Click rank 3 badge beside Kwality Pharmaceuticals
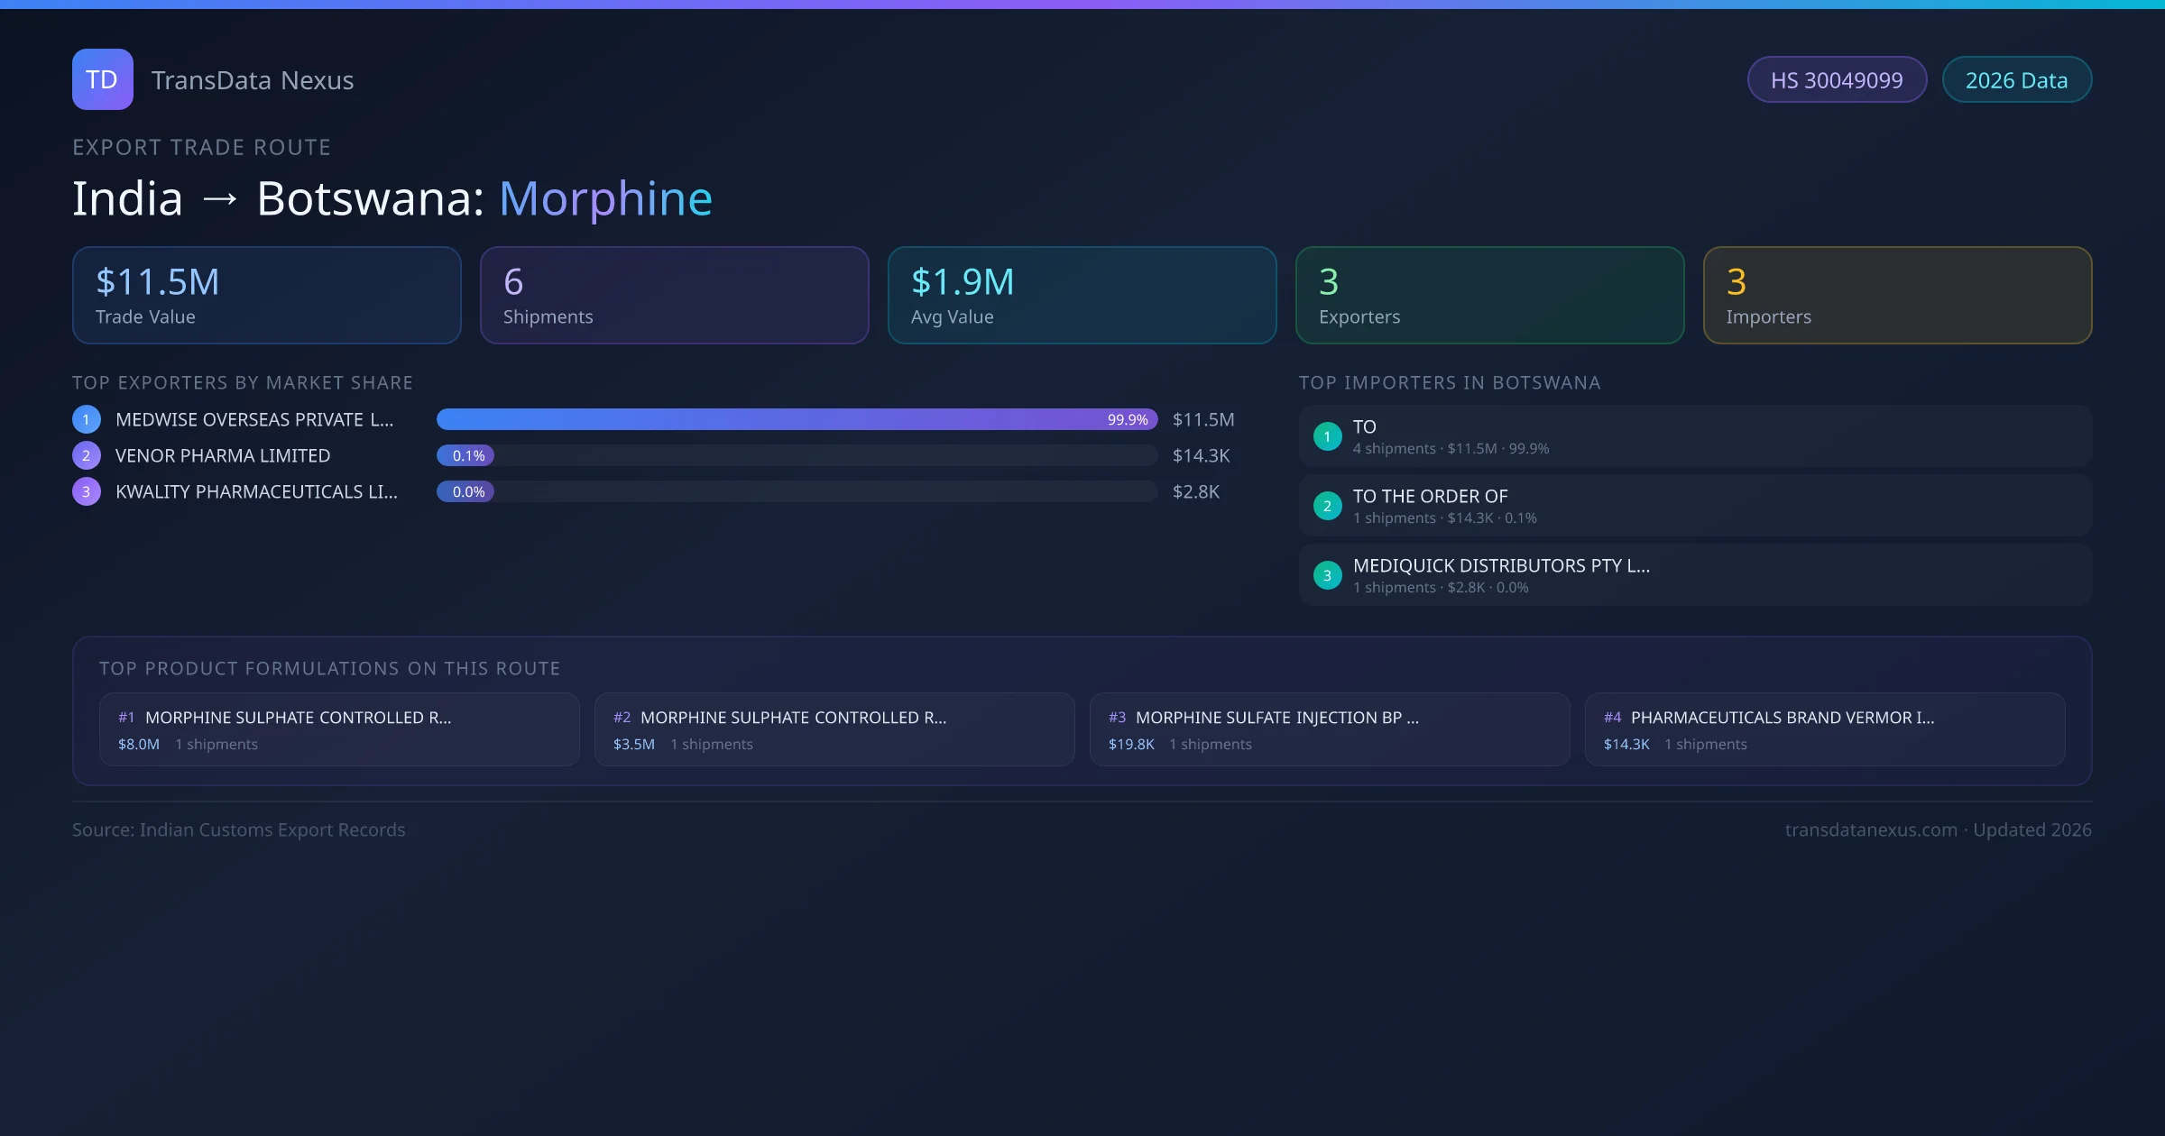The width and height of the screenshot is (2165, 1136). 87,491
